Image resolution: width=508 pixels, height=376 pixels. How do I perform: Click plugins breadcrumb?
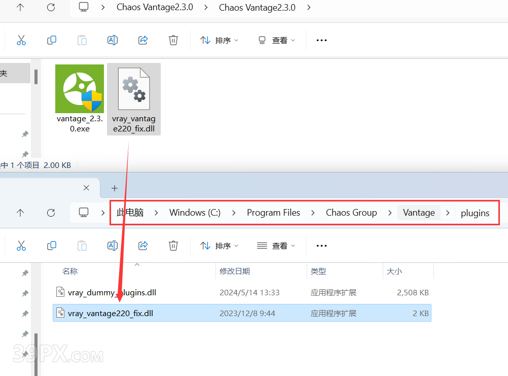tap(475, 213)
